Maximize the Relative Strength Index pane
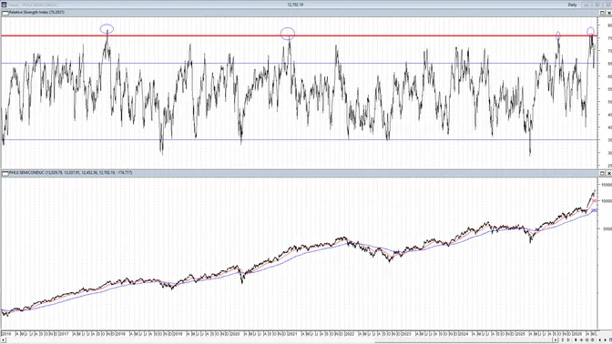 pos(602,13)
